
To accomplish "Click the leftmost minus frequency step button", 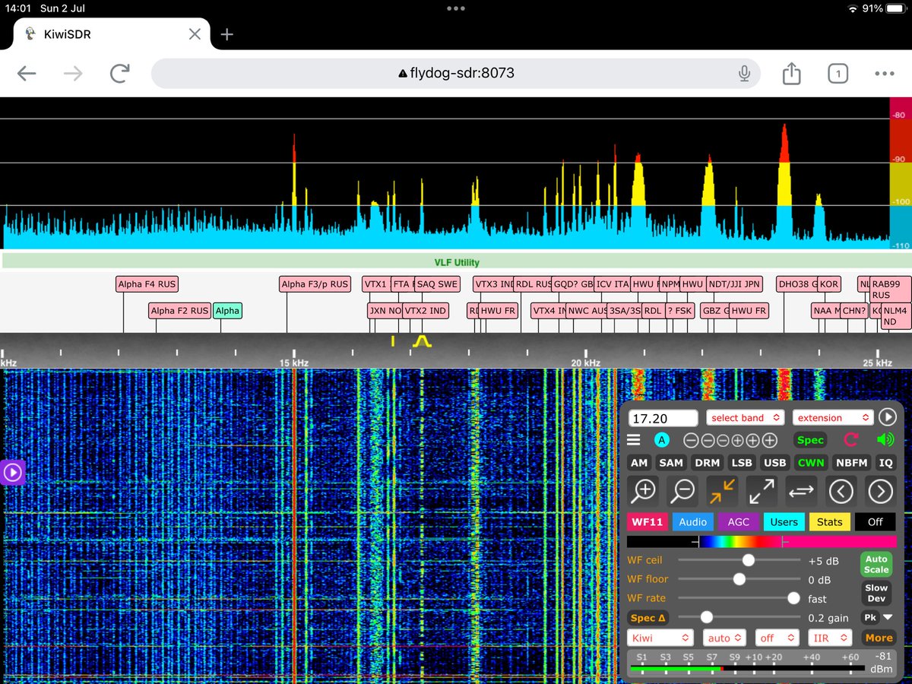I will (x=690, y=440).
